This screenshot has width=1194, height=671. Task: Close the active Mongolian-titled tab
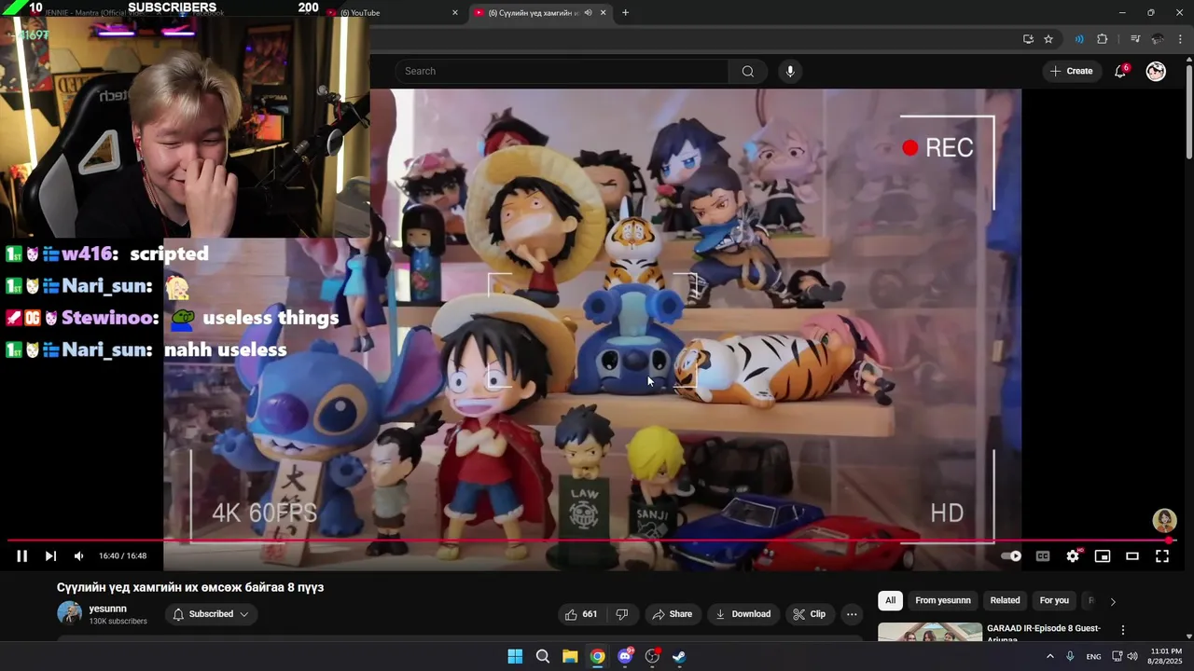point(603,13)
